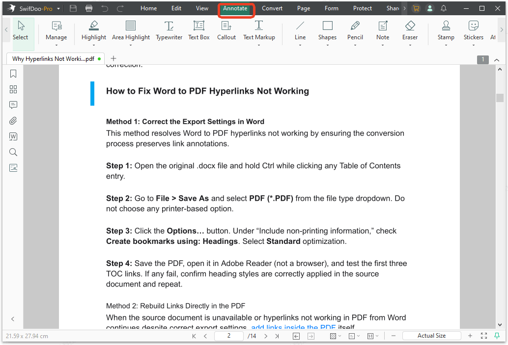Jump to the last page

[277, 336]
